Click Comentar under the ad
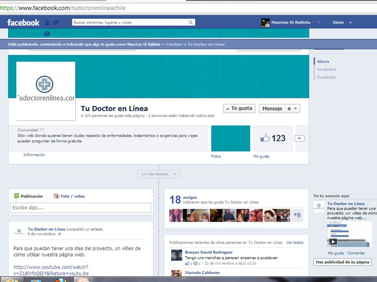The width and height of the screenshot is (377, 282). pyautogui.click(x=356, y=253)
